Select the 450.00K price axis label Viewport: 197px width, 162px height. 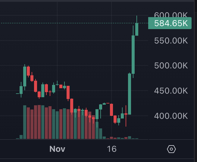coord(171,91)
